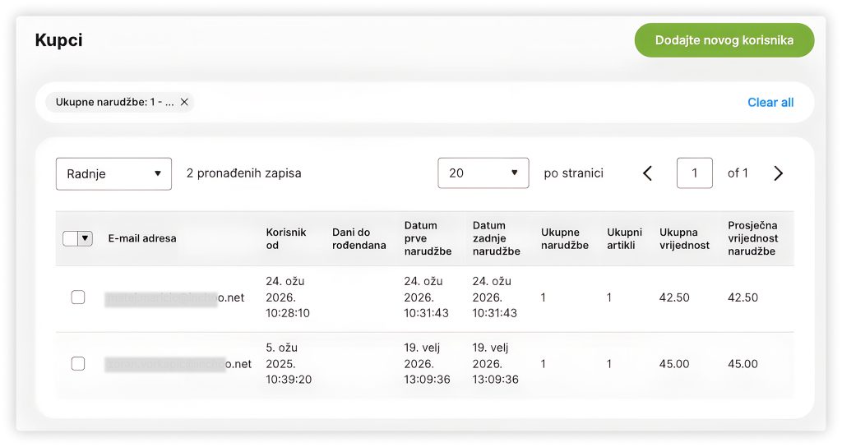The image size is (842, 447).
Task: Clear all active filters
Action: coord(770,103)
